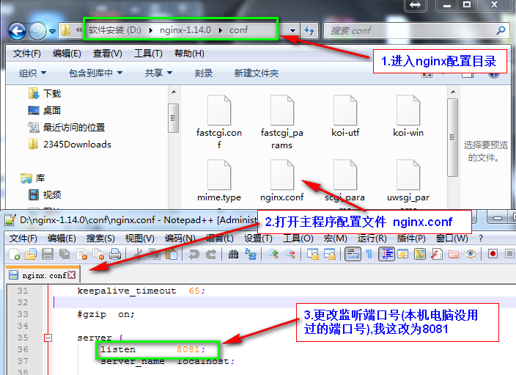Open the recent pages dropdown beside Forward button
516x375 pixels.
pos(52,32)
